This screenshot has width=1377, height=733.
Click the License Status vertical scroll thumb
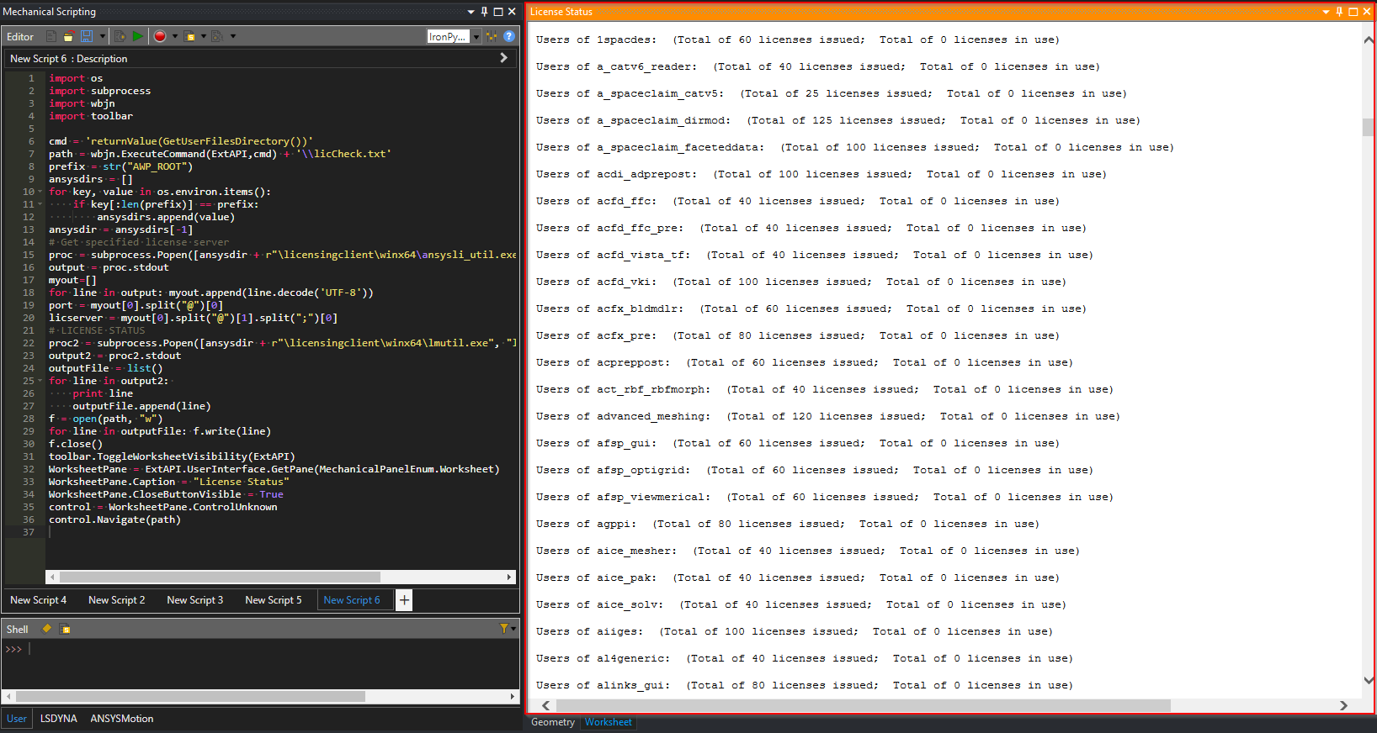[x=1368, y=127]
